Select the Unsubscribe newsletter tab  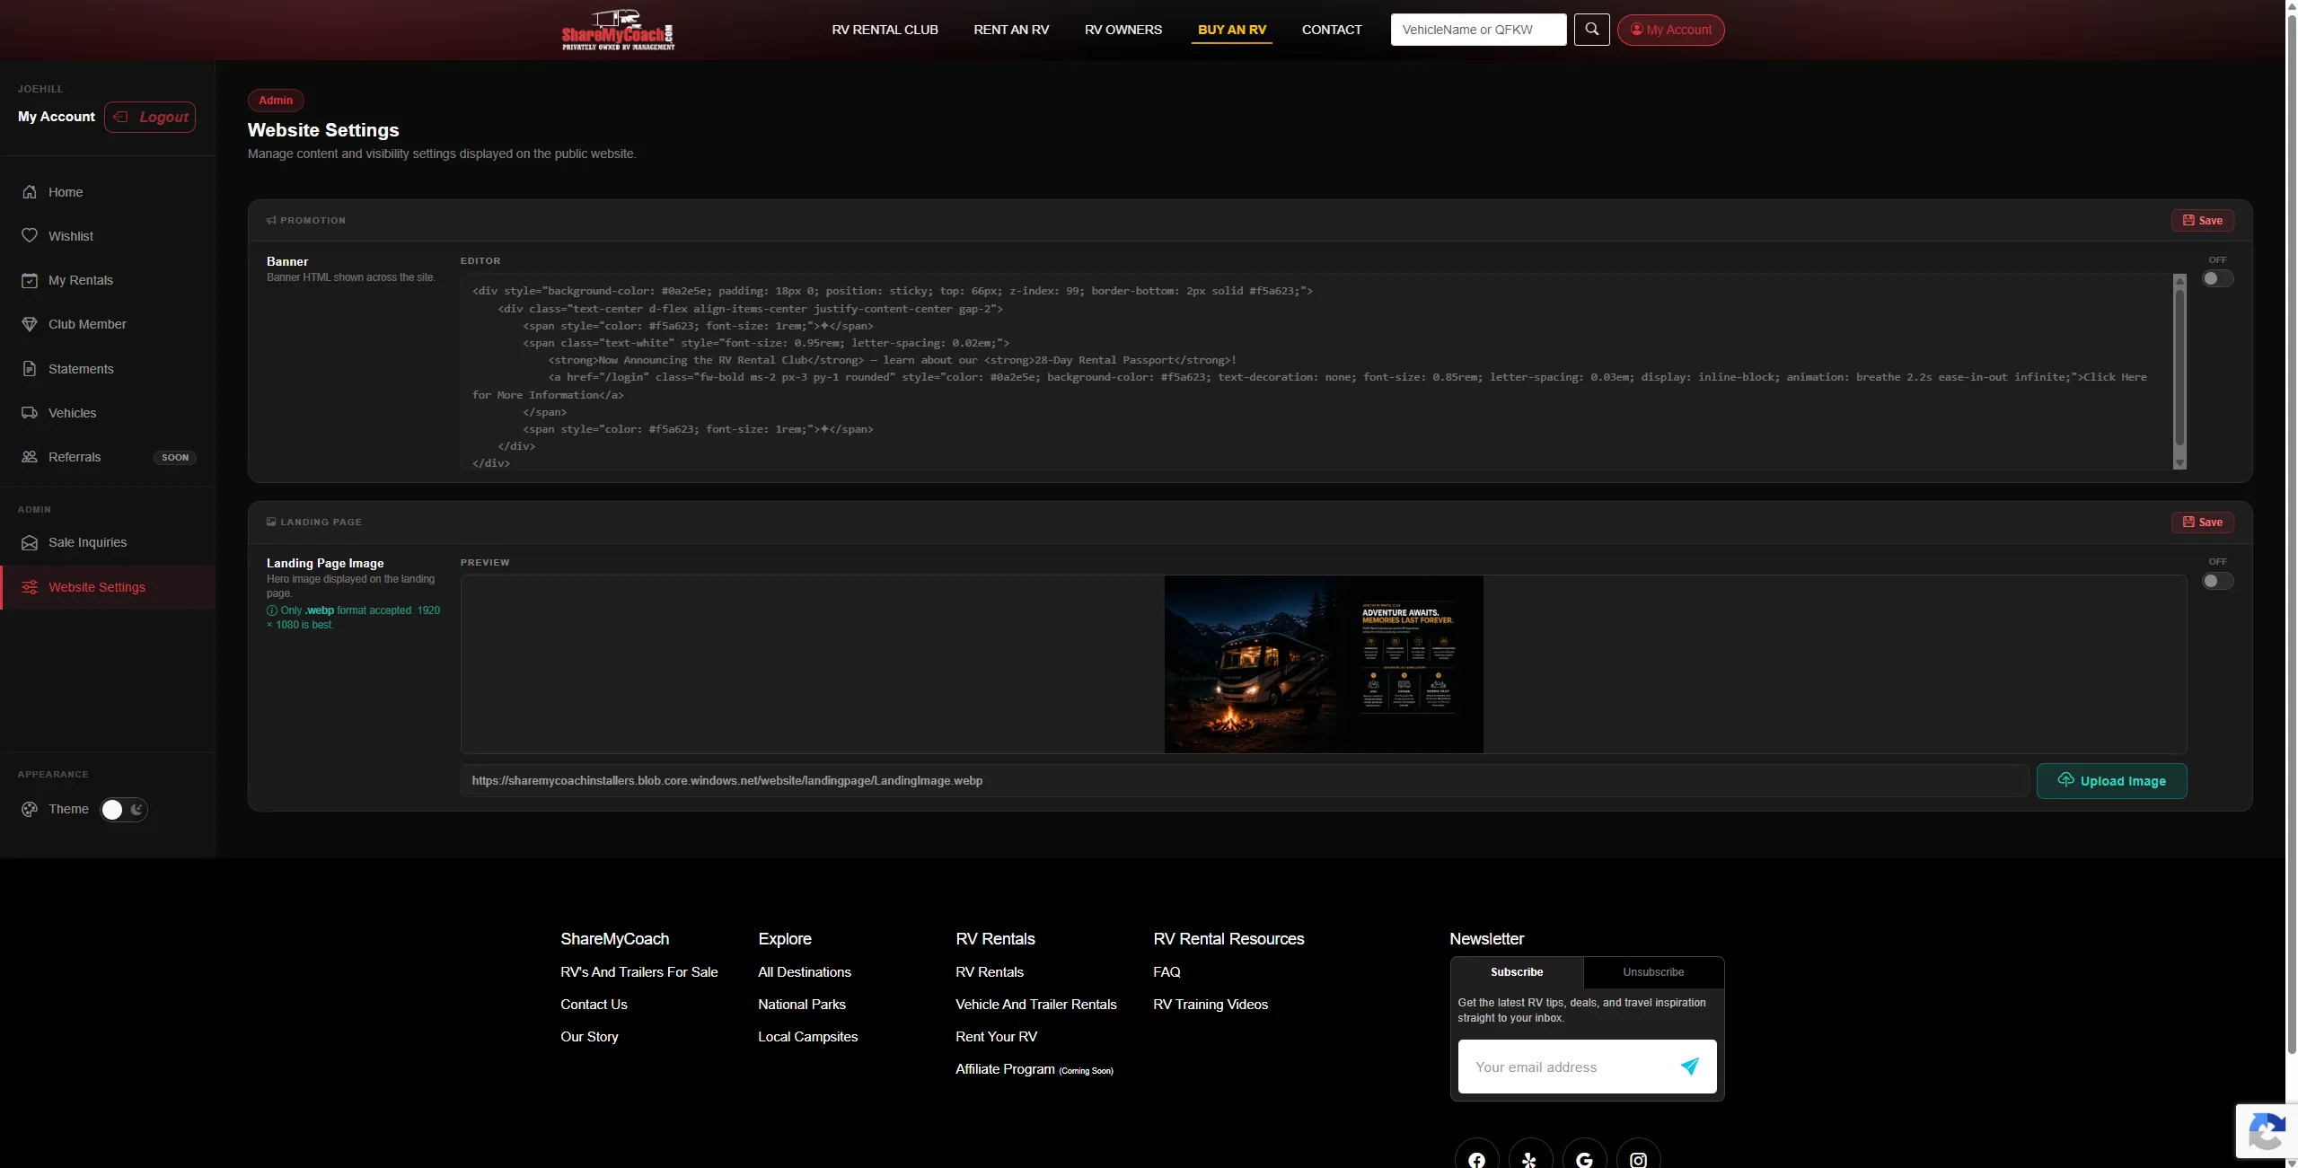[x=1653, y=972]
